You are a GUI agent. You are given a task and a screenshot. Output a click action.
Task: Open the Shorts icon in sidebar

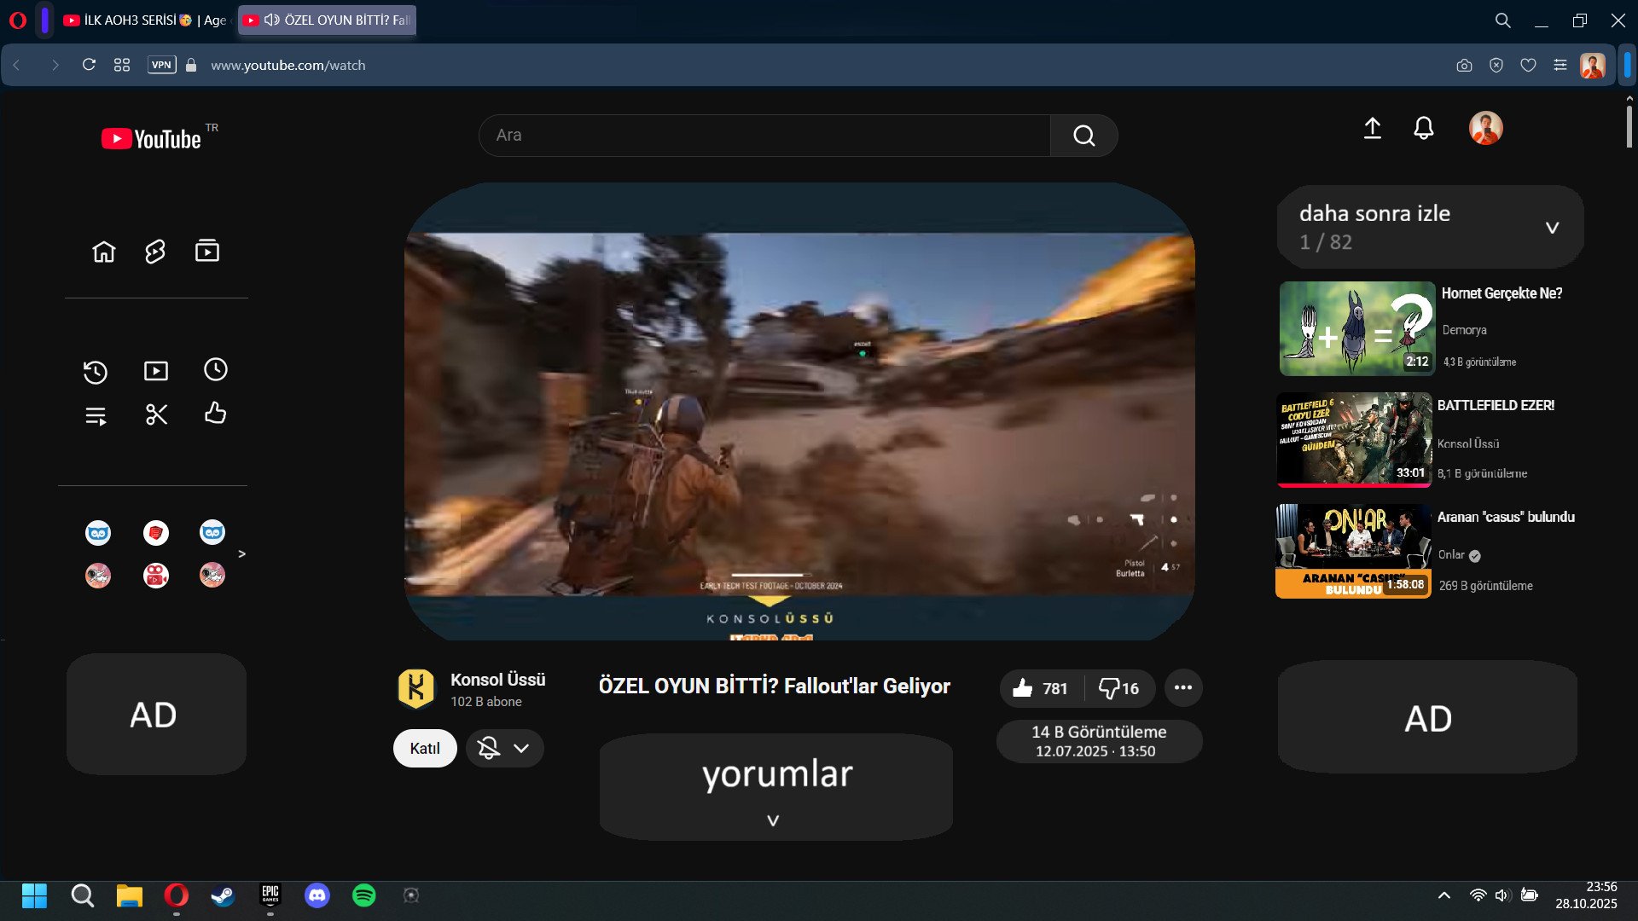point(155,252)
